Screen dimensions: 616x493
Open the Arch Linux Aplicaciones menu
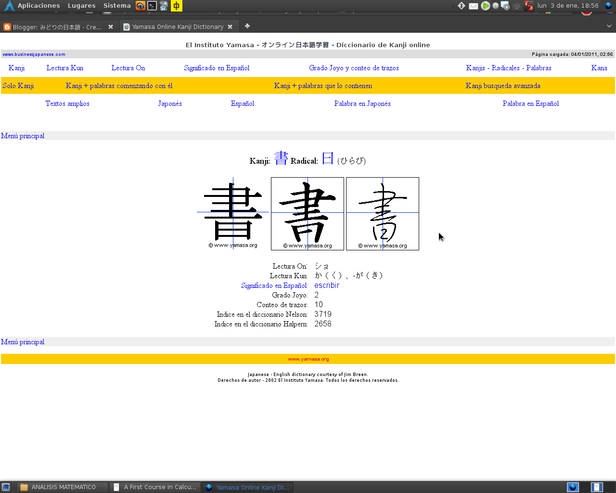click(x=32, y=6)
